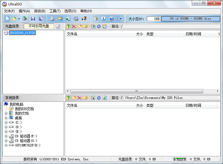Screen dimensions: 223x164
Task: Expand the (C:) drive tree node
Action: [6, 122]
